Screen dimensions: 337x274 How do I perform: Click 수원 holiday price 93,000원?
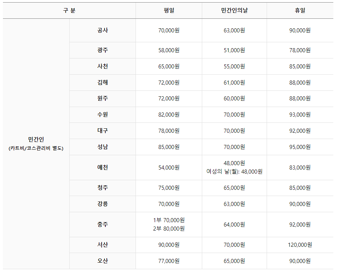click(x=300, y=115)
